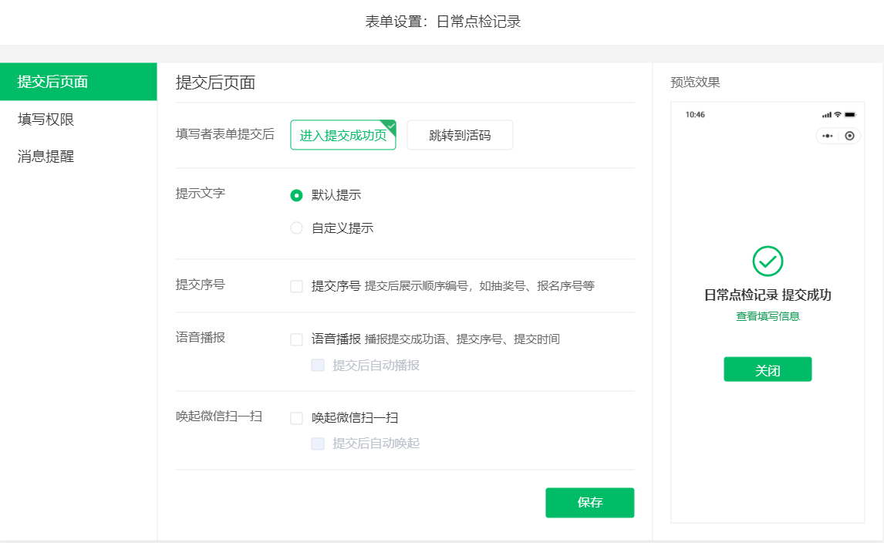
Task: Click the battery icon in preview
Action: (850, 114)
